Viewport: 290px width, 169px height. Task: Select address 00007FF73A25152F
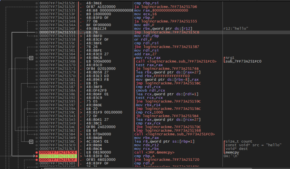[58, 7]
